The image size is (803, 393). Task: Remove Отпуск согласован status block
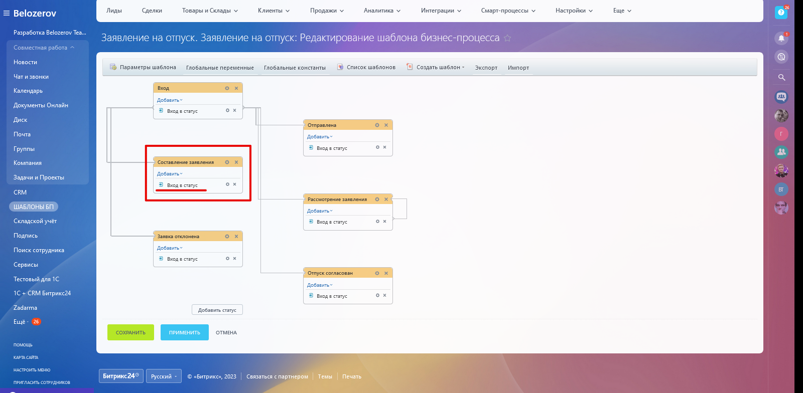[386, 273]
